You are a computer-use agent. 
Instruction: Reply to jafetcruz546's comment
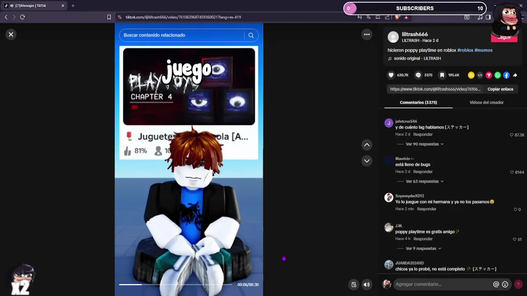click(423, 135)
